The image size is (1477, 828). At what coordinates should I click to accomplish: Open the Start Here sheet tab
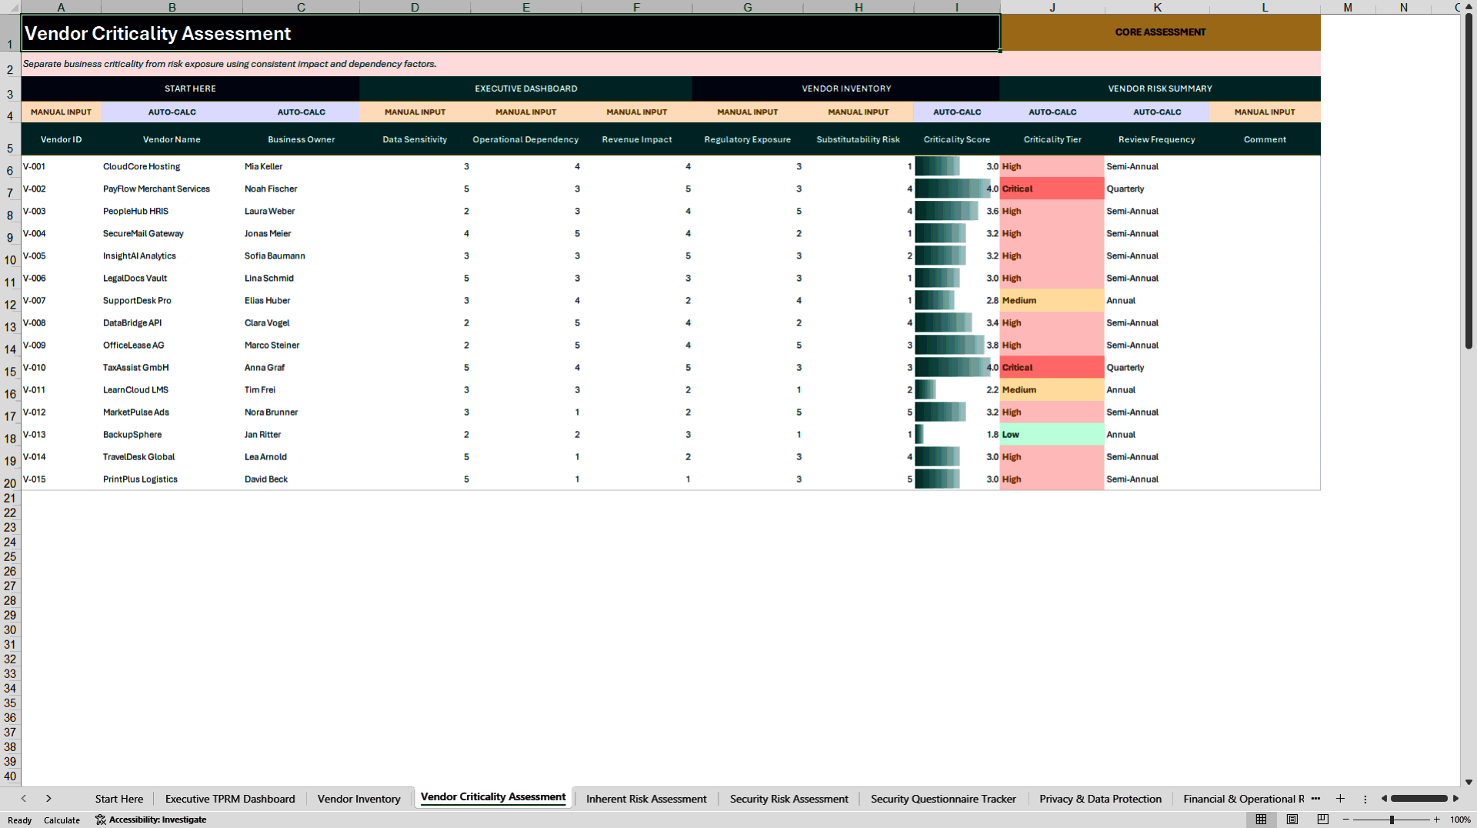click(119, 799)
